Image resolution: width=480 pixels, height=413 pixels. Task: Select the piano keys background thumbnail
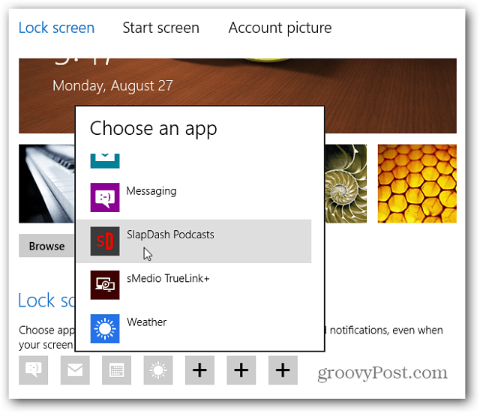coord(46,184)
